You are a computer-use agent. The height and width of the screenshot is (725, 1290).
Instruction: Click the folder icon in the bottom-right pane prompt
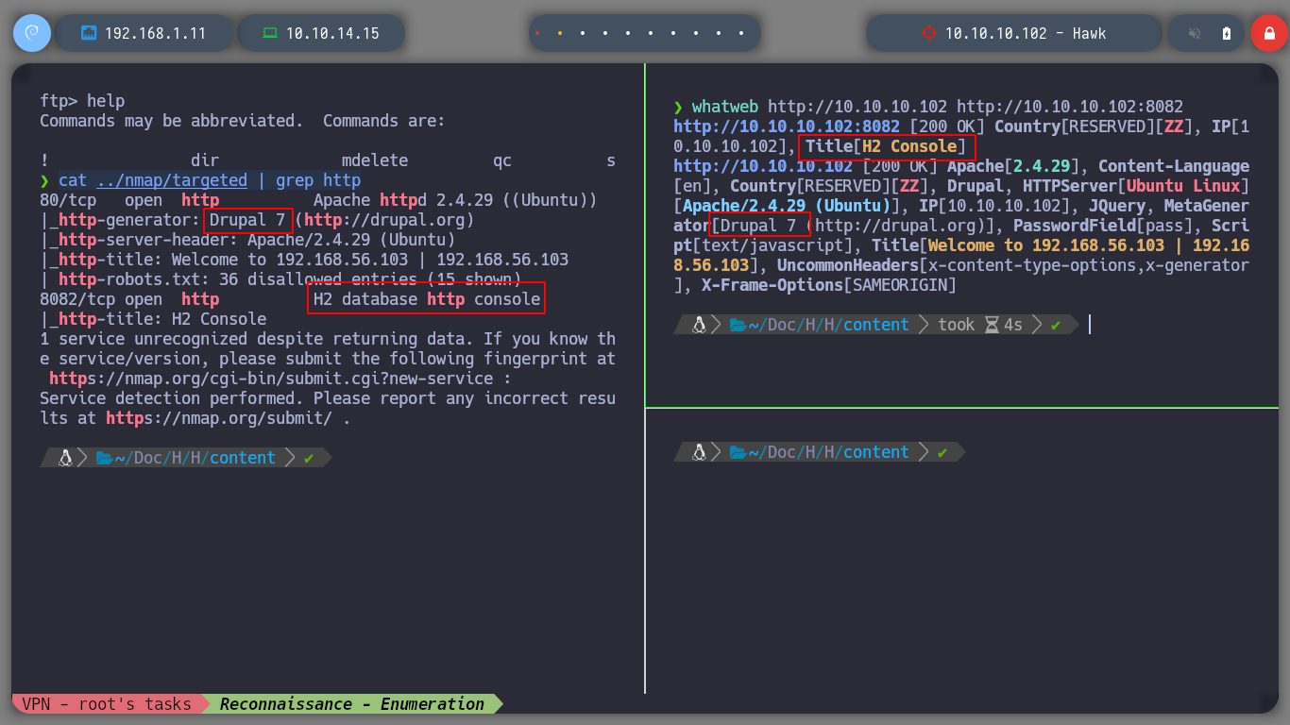point(738,452)
